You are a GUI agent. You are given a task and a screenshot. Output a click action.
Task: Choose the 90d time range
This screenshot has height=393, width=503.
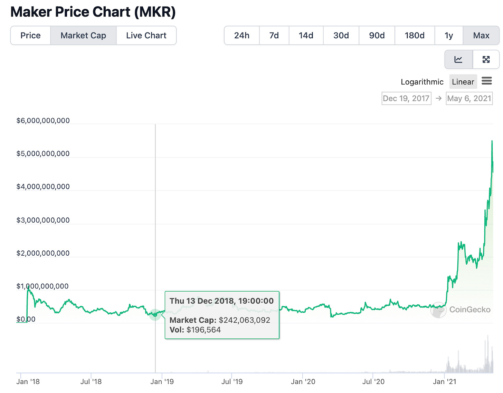(x=377, y=36)
